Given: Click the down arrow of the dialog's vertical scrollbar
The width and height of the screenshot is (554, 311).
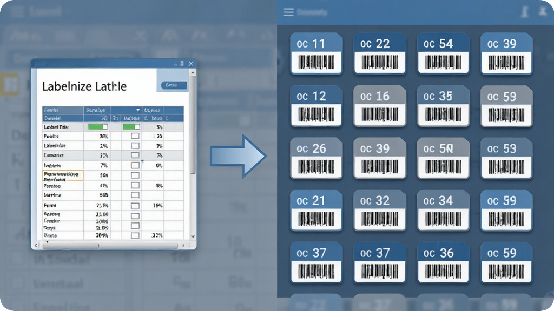Looking at the screenshot, I should 193,236.
